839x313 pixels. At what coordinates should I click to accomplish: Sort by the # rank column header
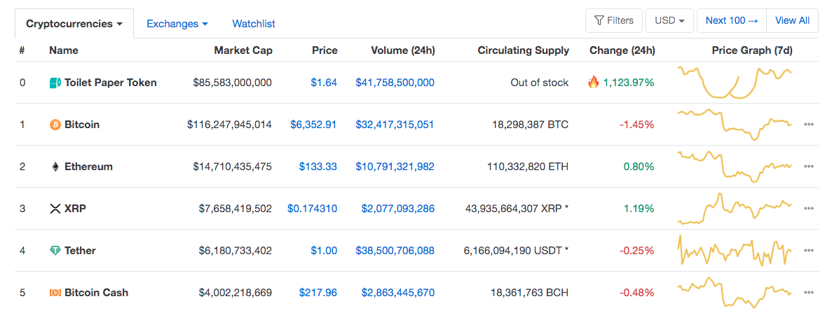pos(22,50)
